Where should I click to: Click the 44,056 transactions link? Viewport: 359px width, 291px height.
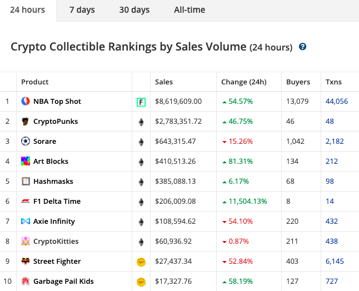(337, 101)
